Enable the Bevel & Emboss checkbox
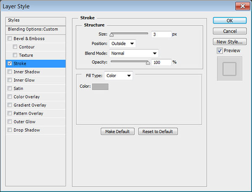 tap(10, 39)
